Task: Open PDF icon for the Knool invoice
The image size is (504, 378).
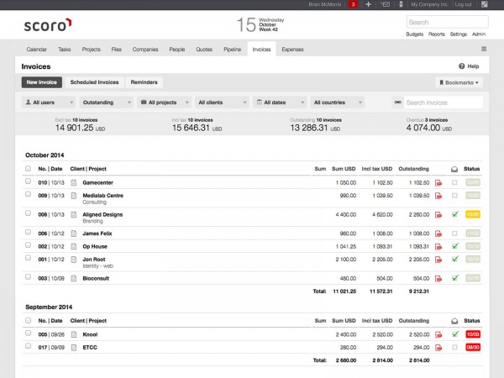Action: pos(438,333)
